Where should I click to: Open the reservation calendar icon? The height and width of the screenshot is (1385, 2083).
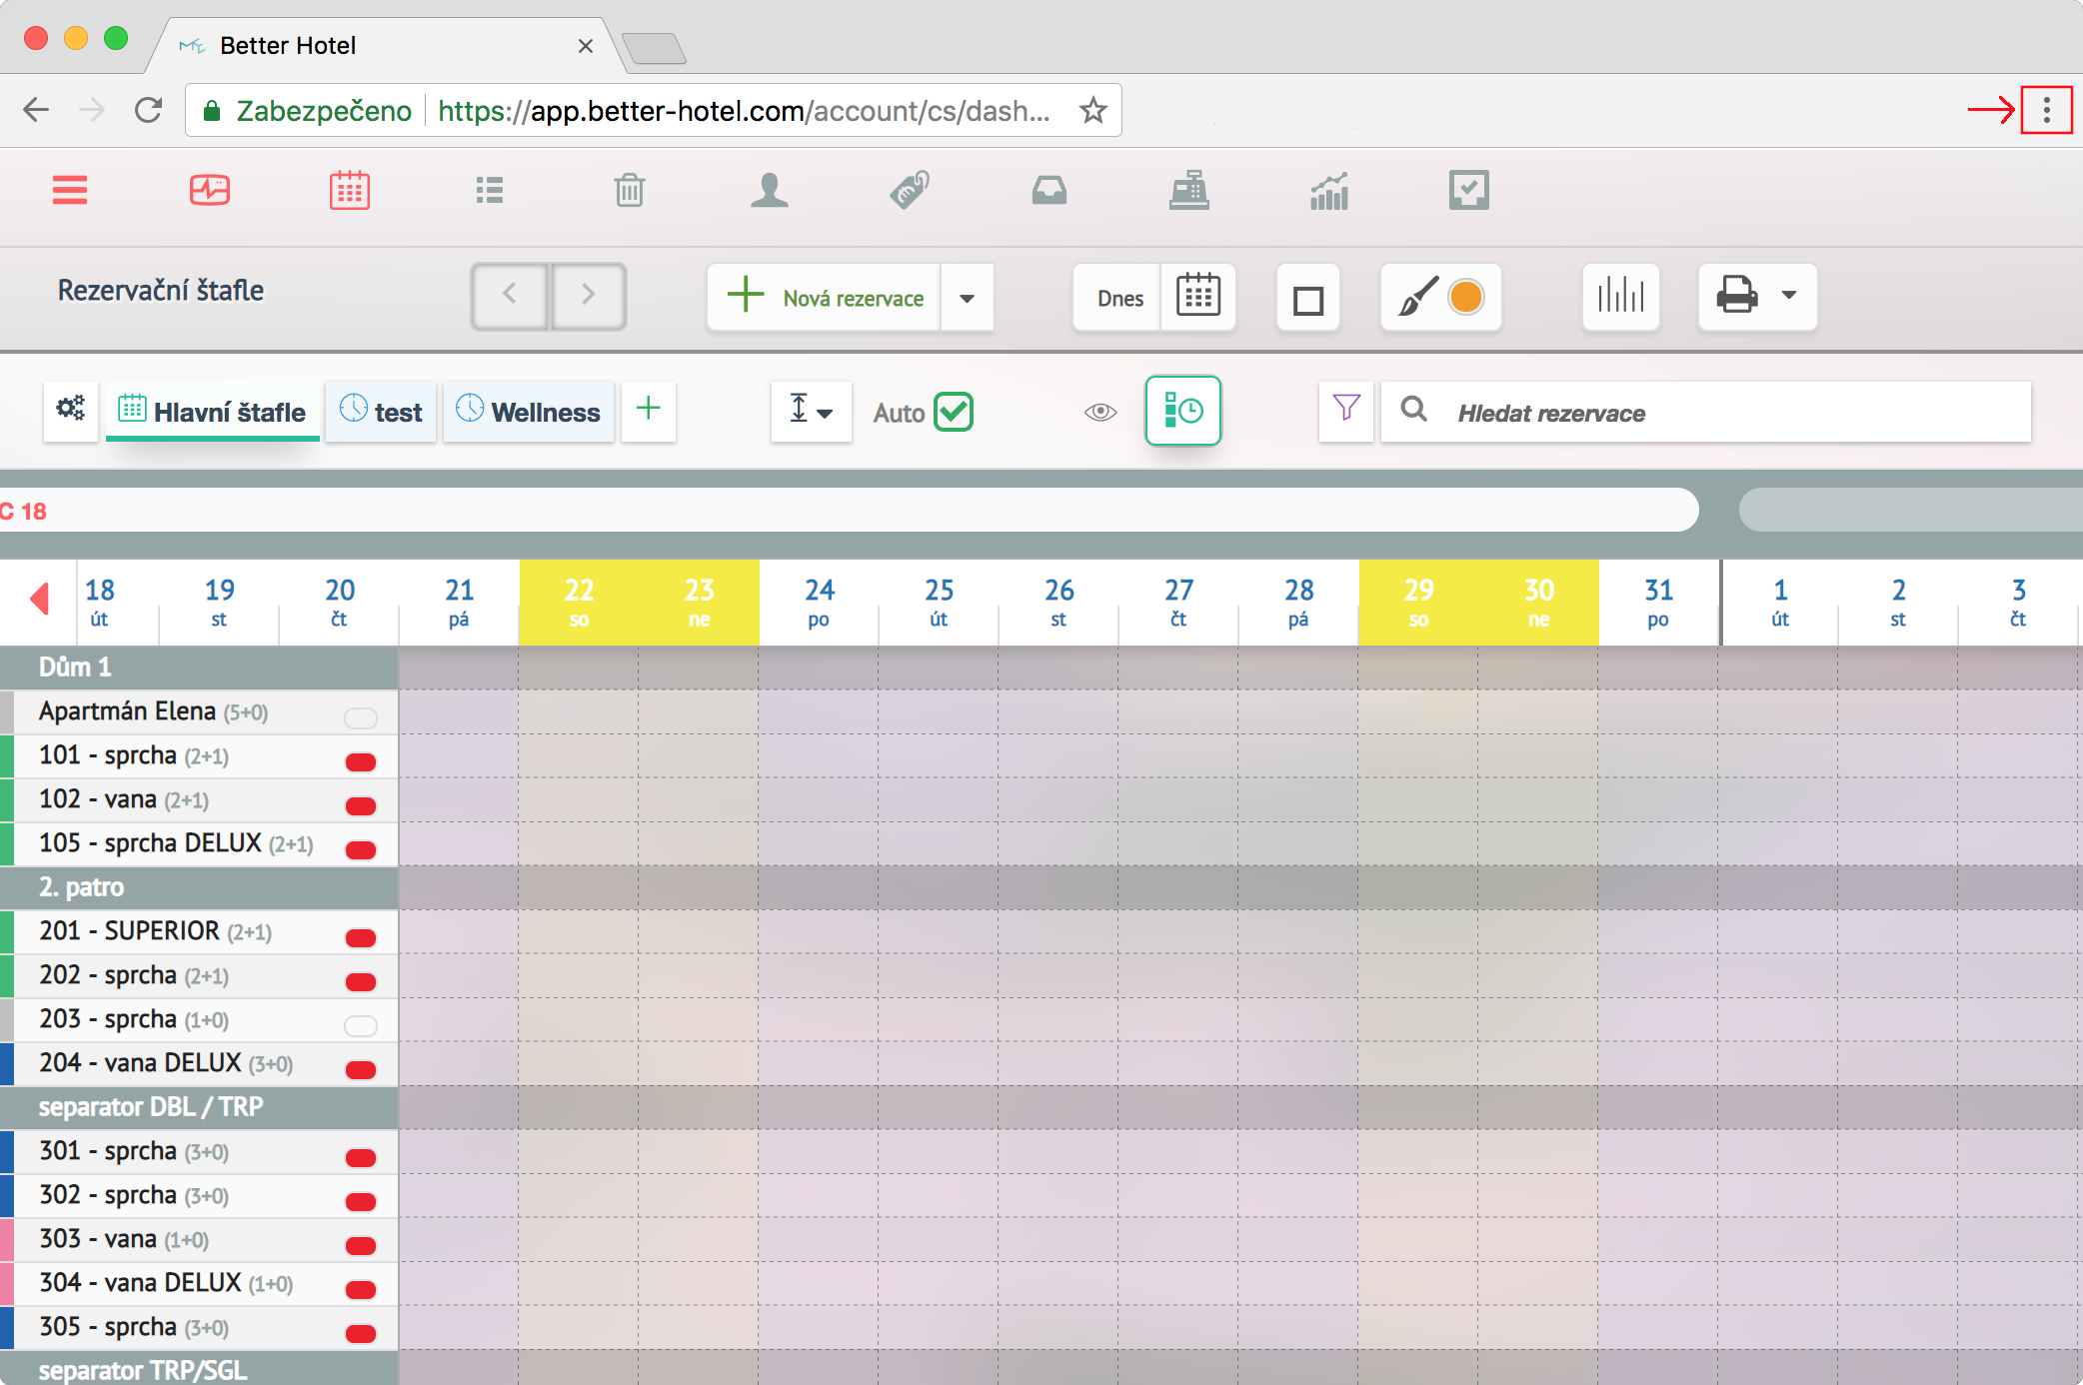click(350, 190)
